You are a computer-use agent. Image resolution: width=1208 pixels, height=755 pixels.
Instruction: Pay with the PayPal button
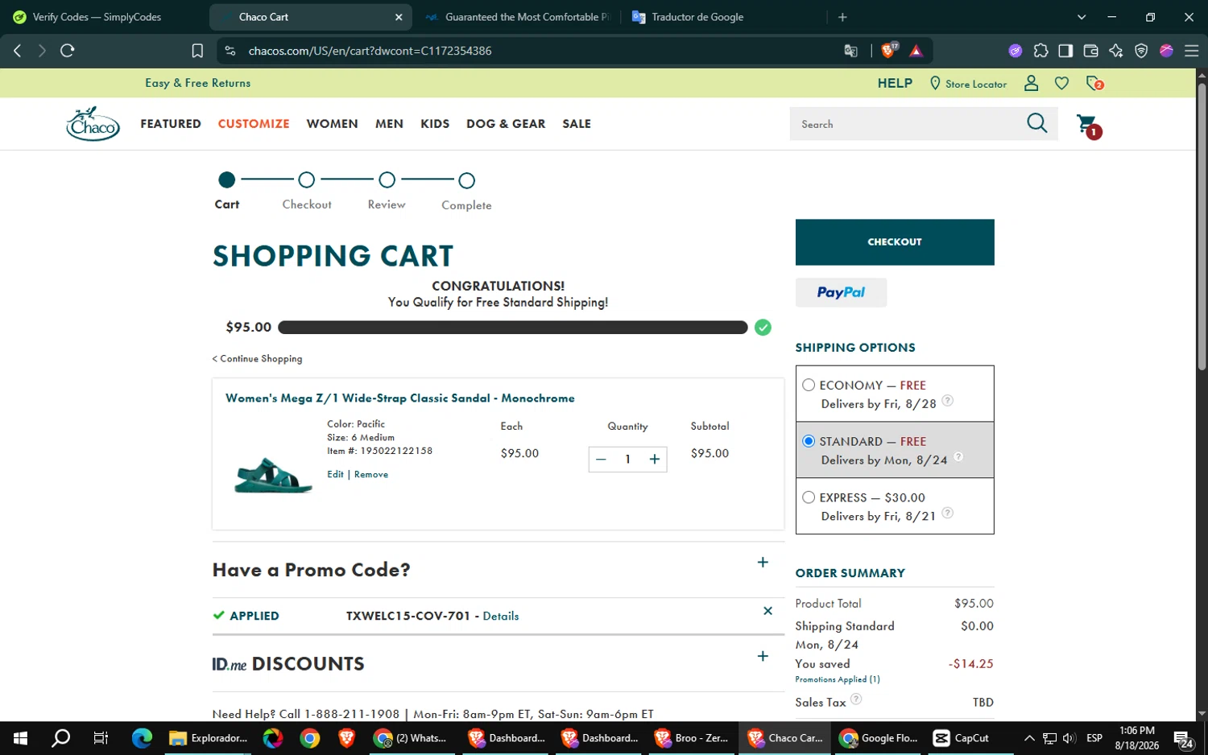[841, 292]
